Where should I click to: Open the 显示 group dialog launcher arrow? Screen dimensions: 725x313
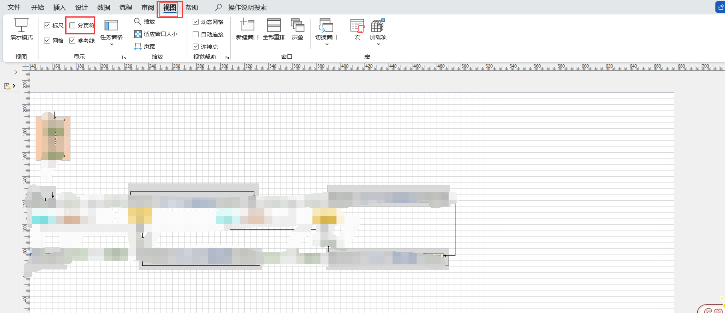[124, 57]
